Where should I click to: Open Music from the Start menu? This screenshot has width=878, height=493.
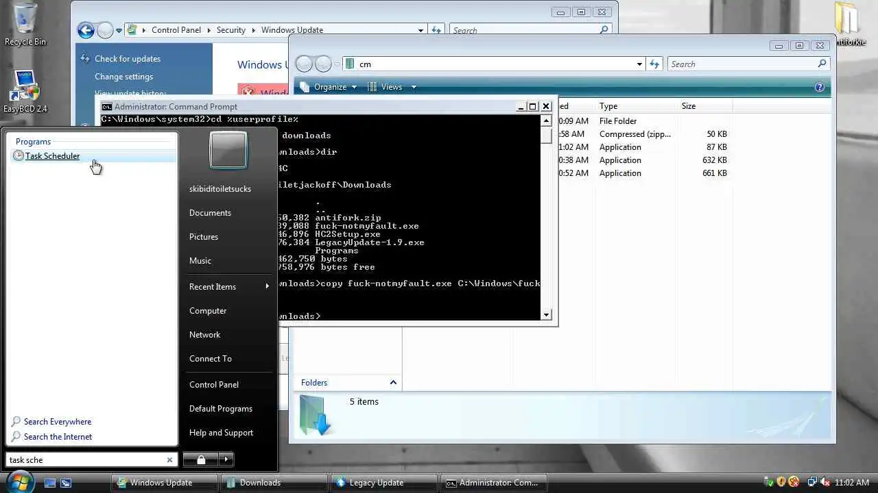pyautogui.click(x=200, y=261)
